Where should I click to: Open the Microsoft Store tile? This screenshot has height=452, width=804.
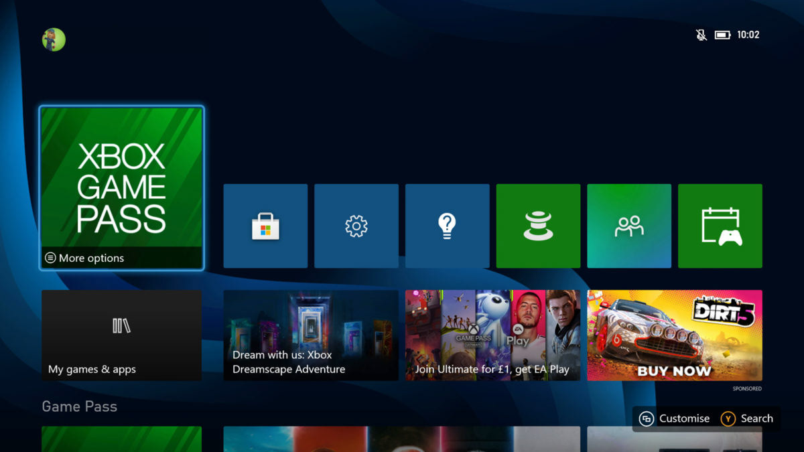tap(265, 226)
